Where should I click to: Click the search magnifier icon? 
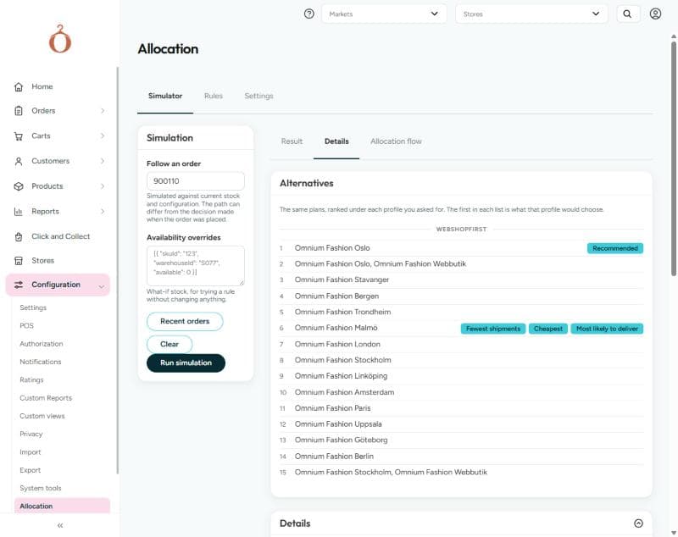627,14
